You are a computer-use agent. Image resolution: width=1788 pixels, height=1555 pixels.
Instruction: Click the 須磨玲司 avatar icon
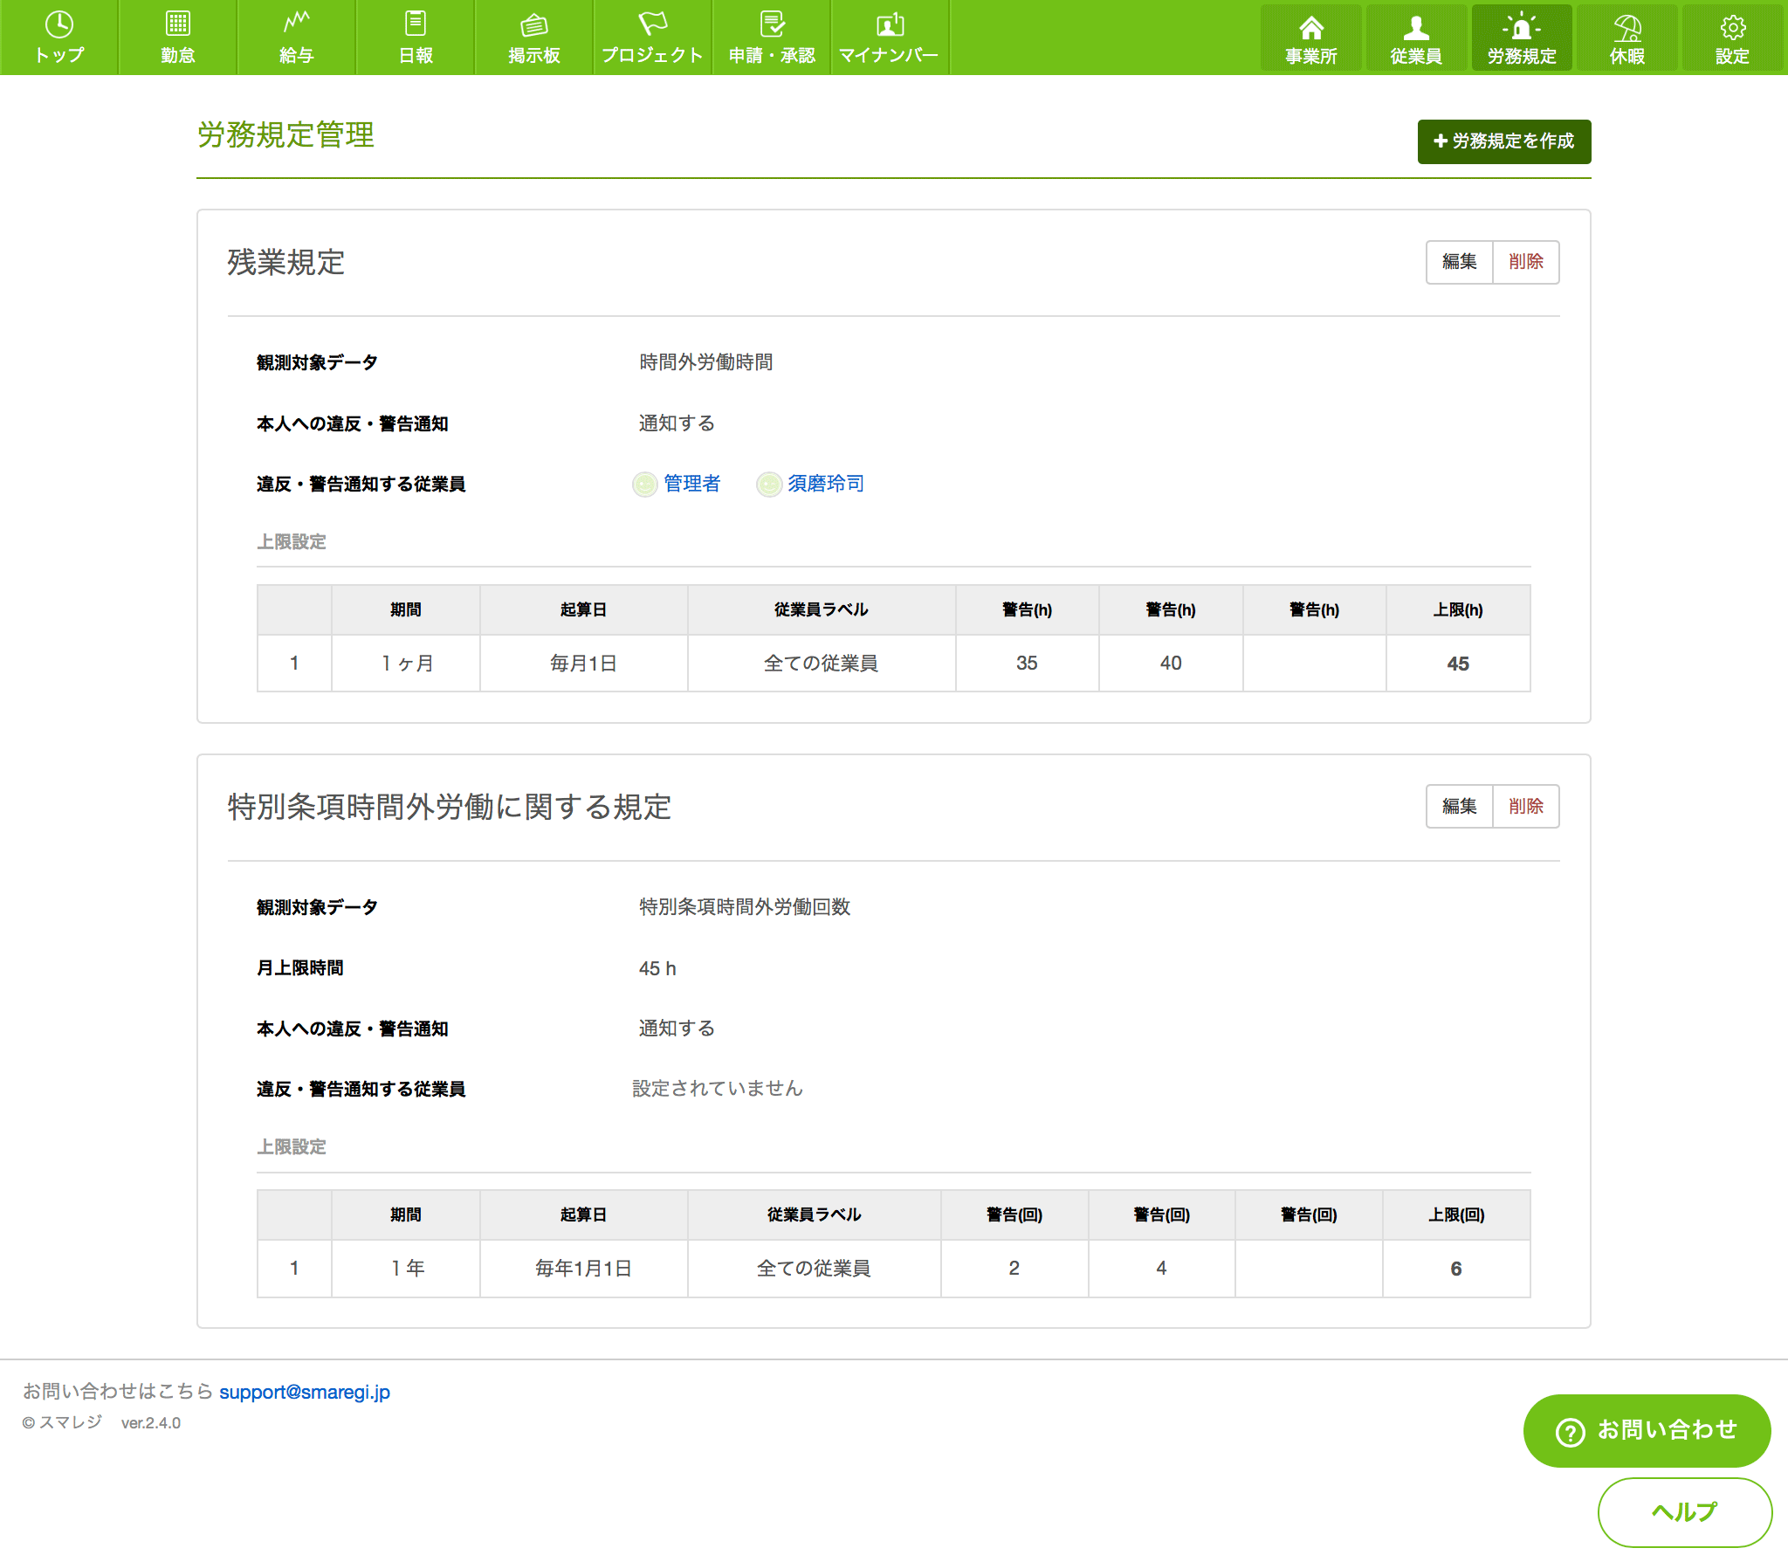pyautogui.click(x=769, y=485)
